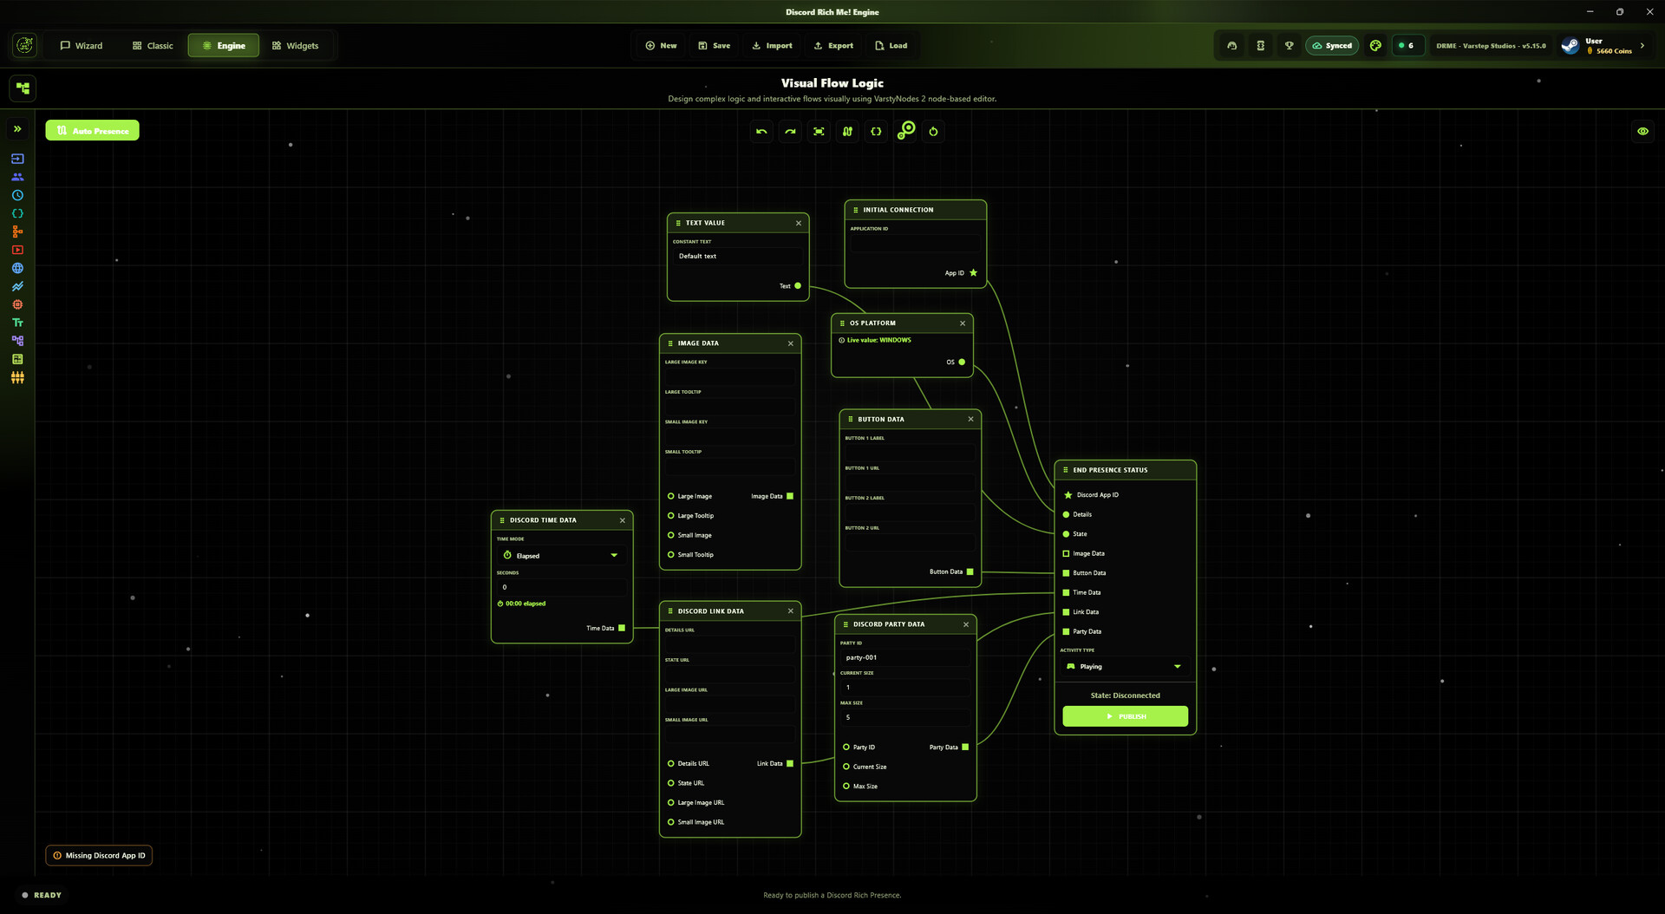Screen dimensions: 1665x914
Task: Switch to the Wizard tab
Action: (81, 46)
